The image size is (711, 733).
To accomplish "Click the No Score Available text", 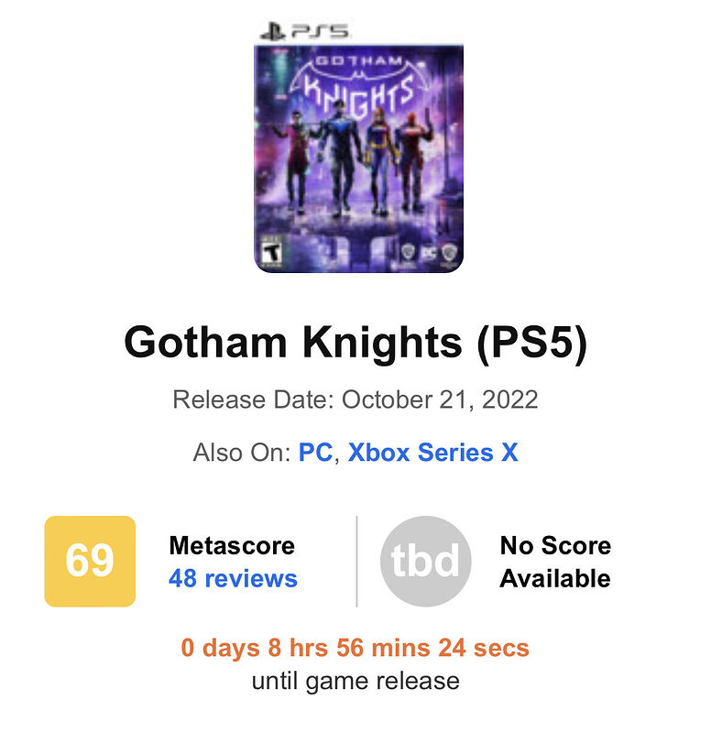I will (x=555, y=562).
